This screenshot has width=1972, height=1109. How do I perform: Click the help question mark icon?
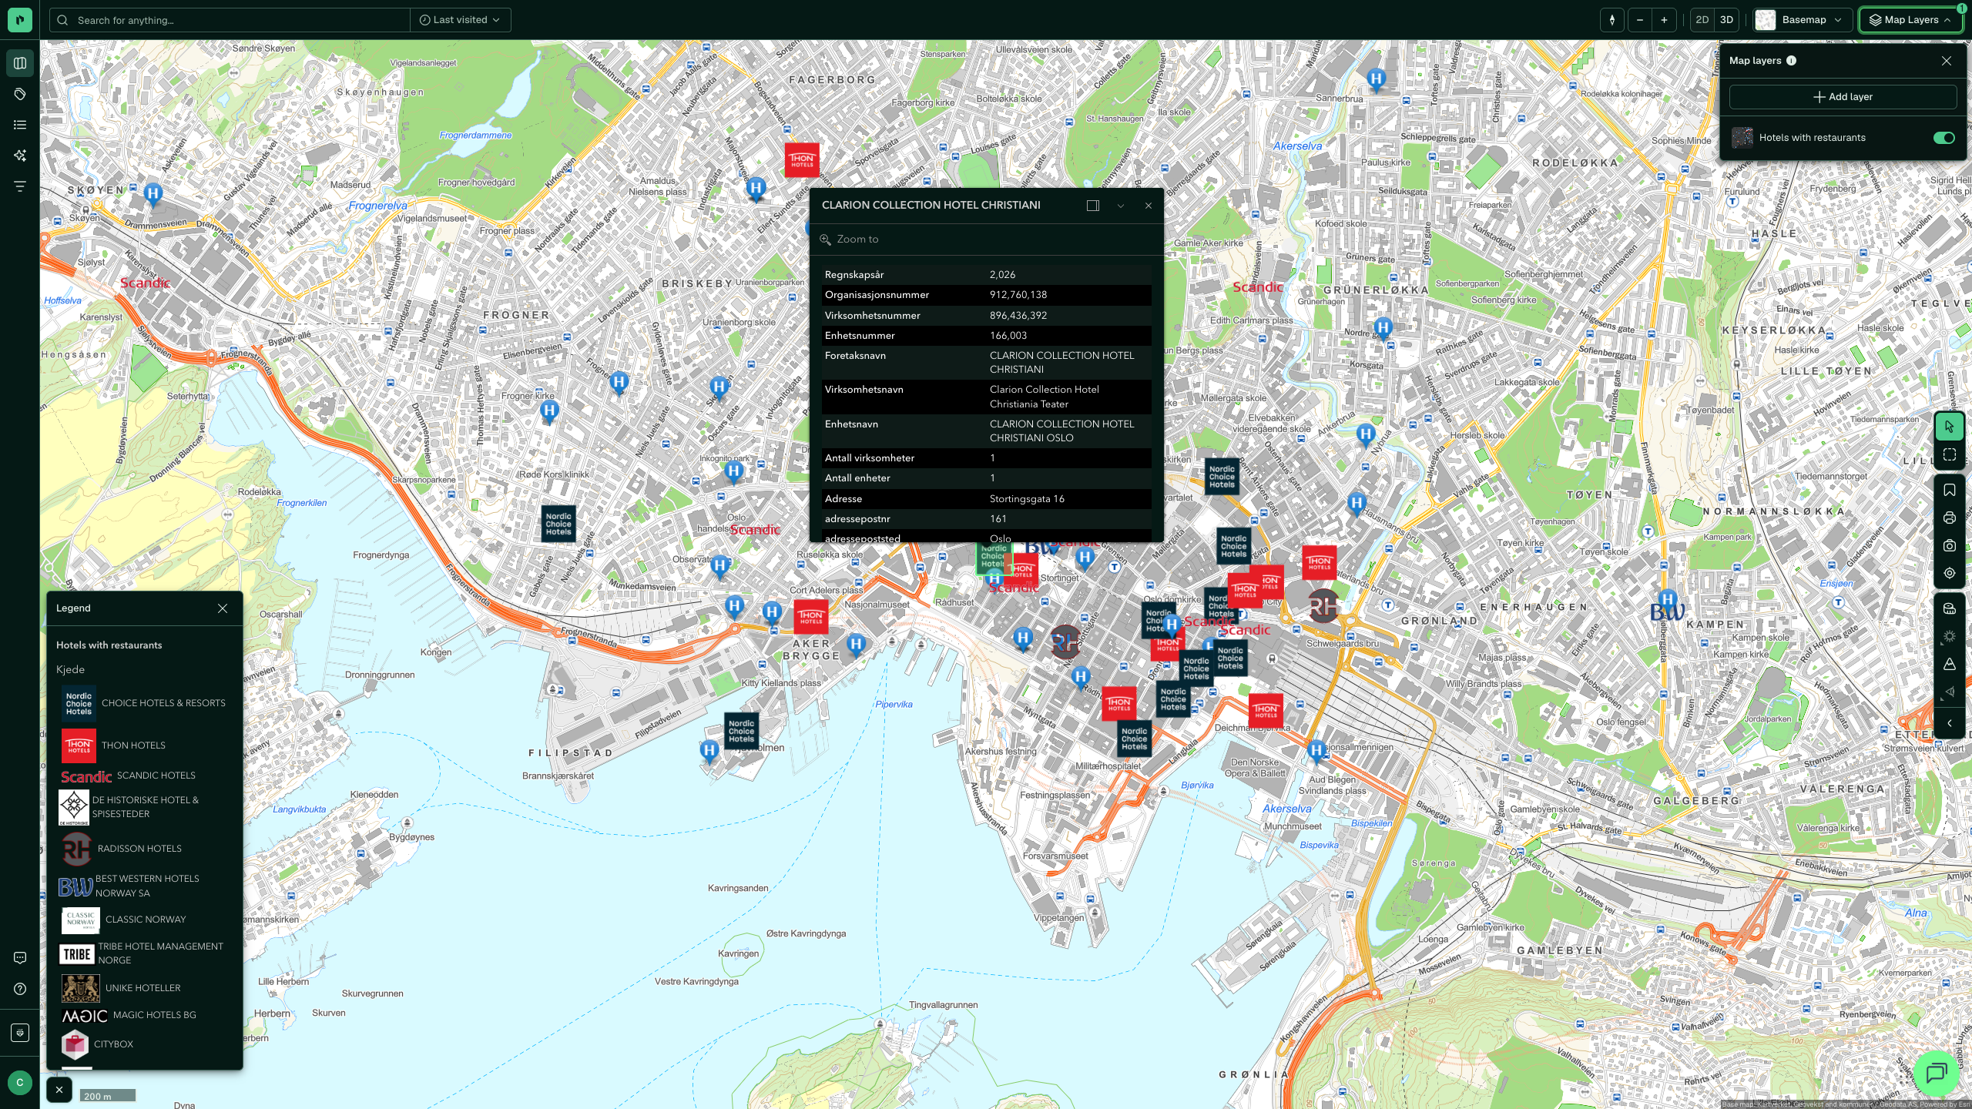20,989
